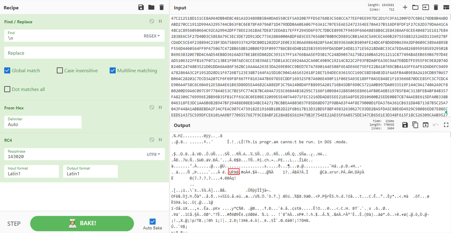Image resolution: width=451 pixels, height=233 pixels.
Task: Click the Output panel heading
Action: coord(182,125)
